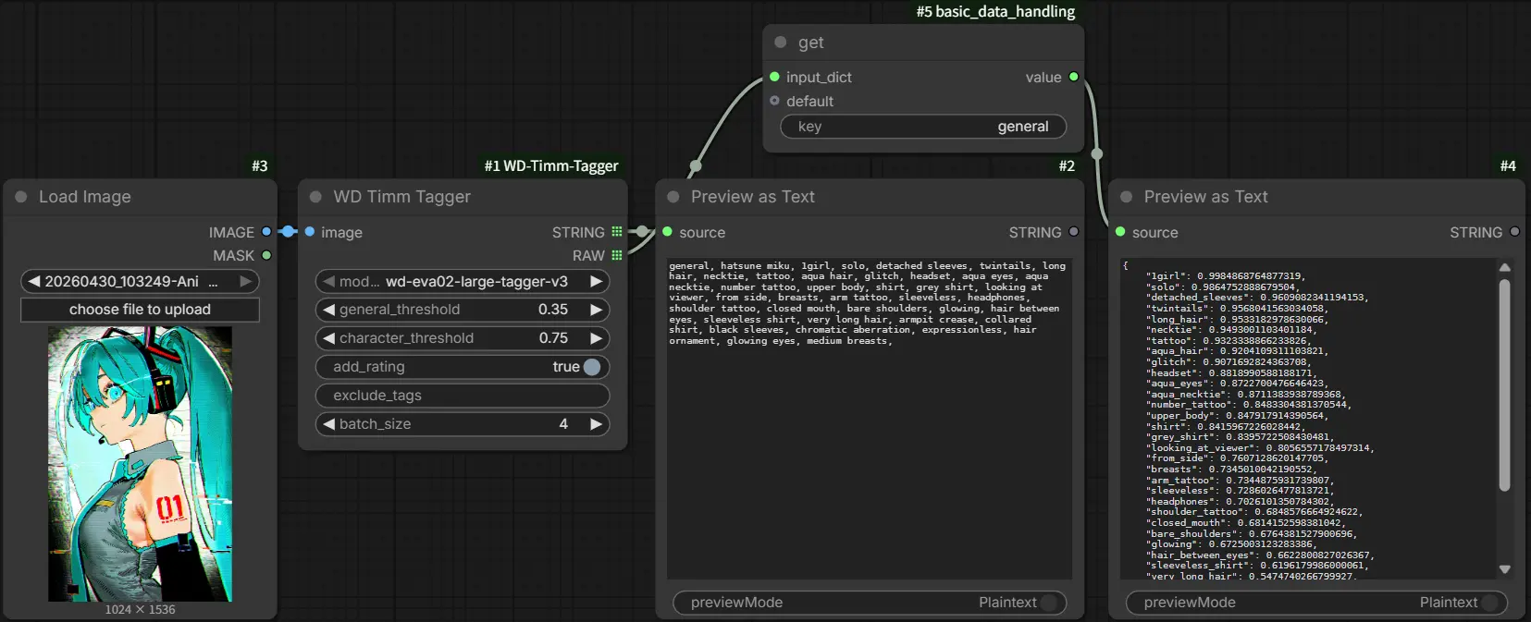Viewport: 1531px width, 622px height.
Task: Decrease general_threshold with left arrow
Action: click(x=328, y=310)
